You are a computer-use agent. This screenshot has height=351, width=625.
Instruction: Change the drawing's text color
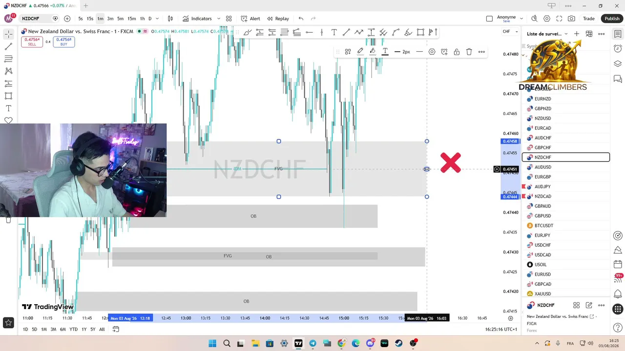(x=385, y=52)
